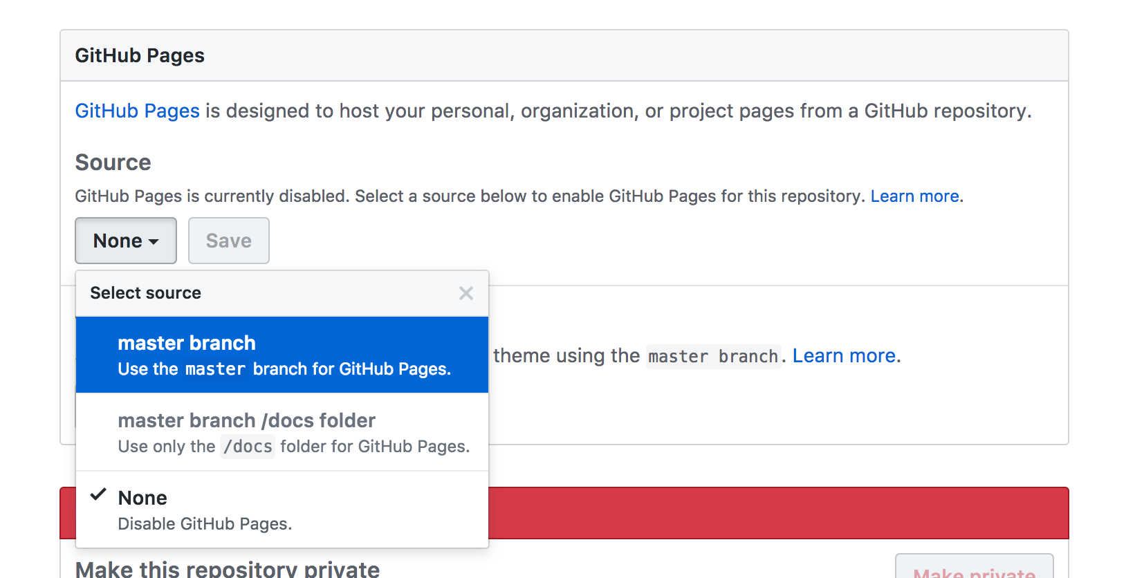The image size is (1144, 578).
Task: Open Learn more link after master branch theme text
Action: [x=844, y=355]
